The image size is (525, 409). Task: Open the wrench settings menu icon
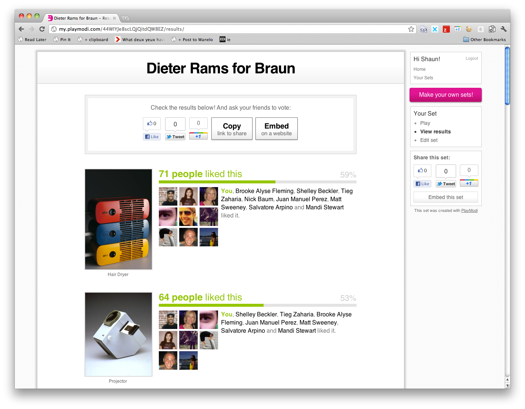tap(504, 29)
